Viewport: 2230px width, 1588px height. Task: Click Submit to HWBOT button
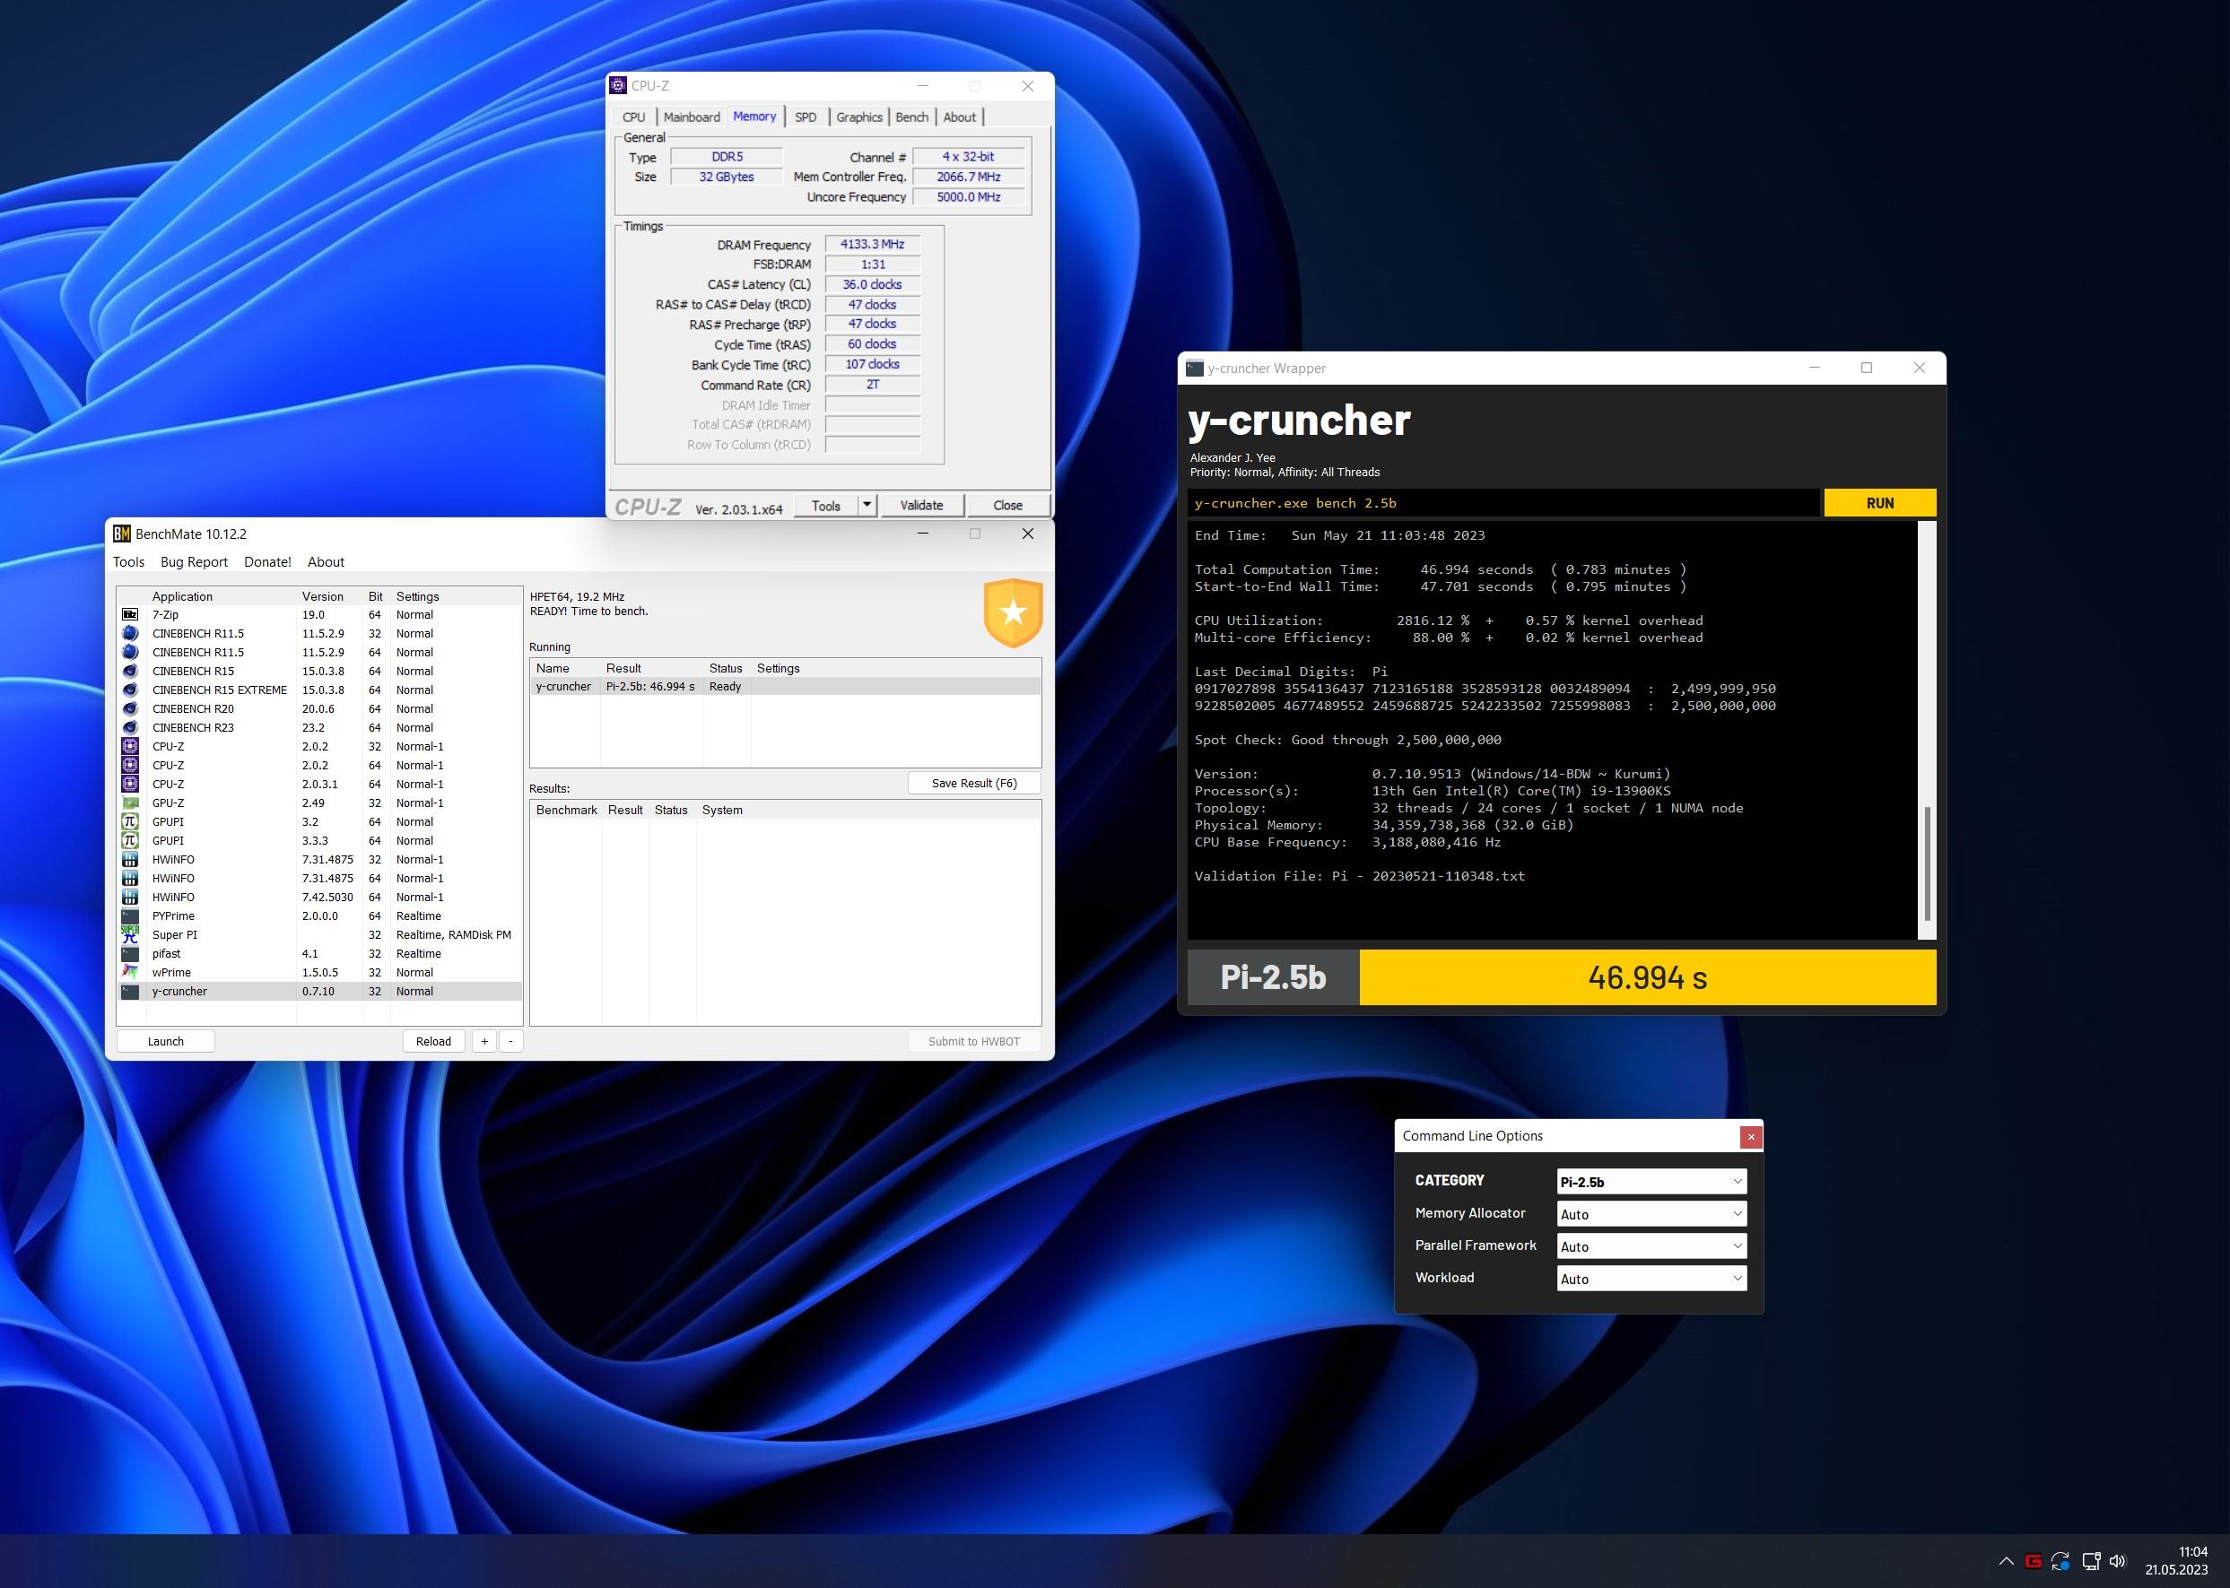974,1041
